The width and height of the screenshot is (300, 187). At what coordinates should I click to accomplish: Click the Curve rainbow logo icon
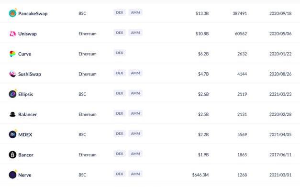[12, 54]
